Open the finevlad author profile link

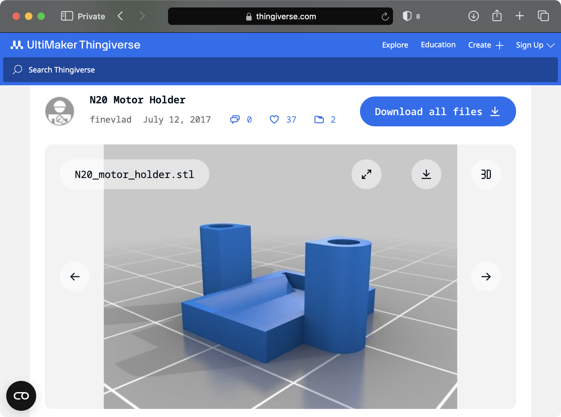[x=111, y=119]
